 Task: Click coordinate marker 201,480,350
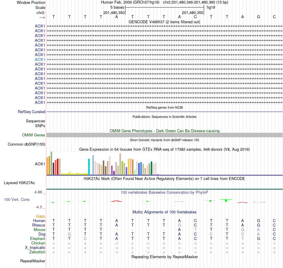pyautogui.click(x=114, y=13)
